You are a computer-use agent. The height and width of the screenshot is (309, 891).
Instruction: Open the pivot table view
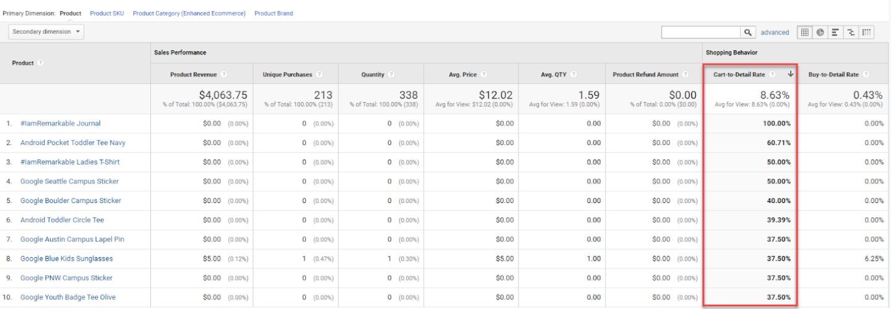click(x=867, y=32)
